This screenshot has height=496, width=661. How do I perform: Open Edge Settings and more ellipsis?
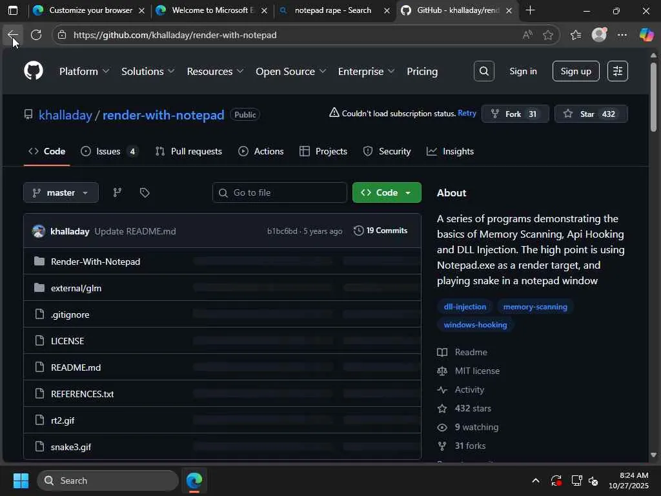622,35
